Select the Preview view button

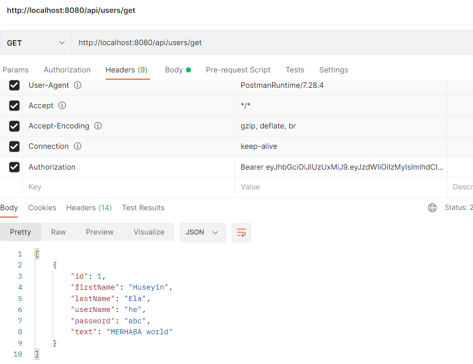coord(100,232)
